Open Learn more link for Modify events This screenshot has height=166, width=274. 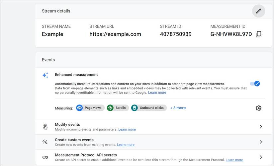point(127,129)
